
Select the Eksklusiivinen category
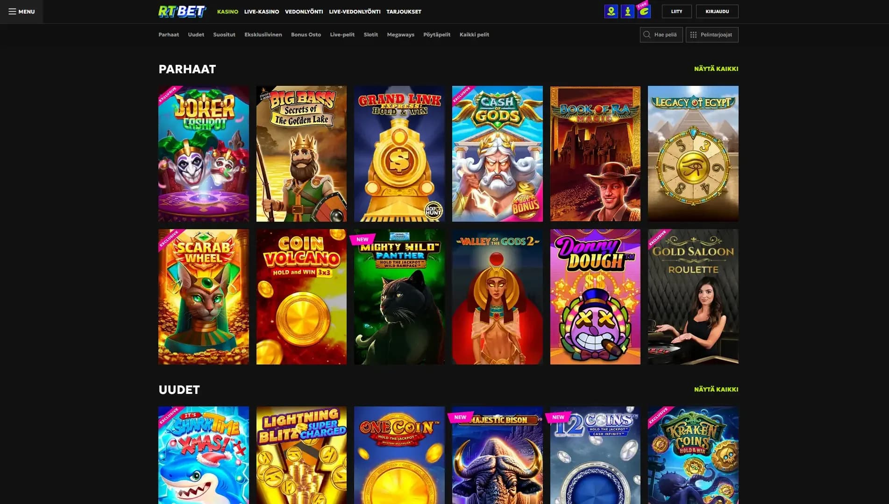coord(263,35)
